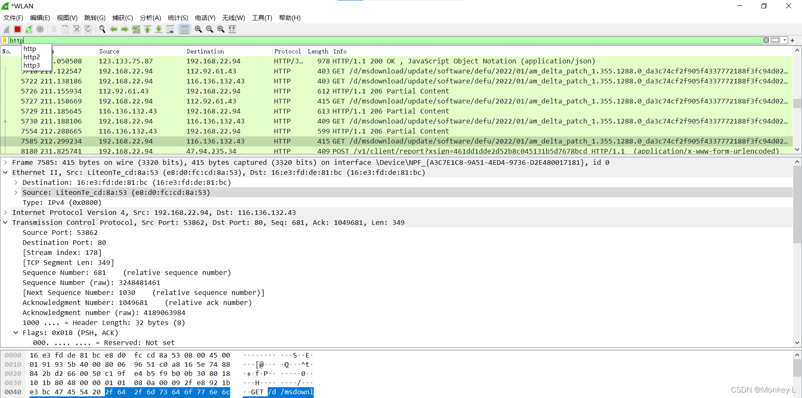Restart the current capture
Screen dimensions: 802x398
pos(29,29)
